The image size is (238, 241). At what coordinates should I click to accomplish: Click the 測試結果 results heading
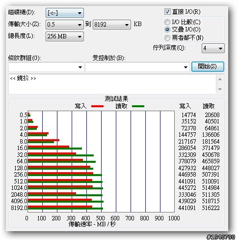(116, 98)
